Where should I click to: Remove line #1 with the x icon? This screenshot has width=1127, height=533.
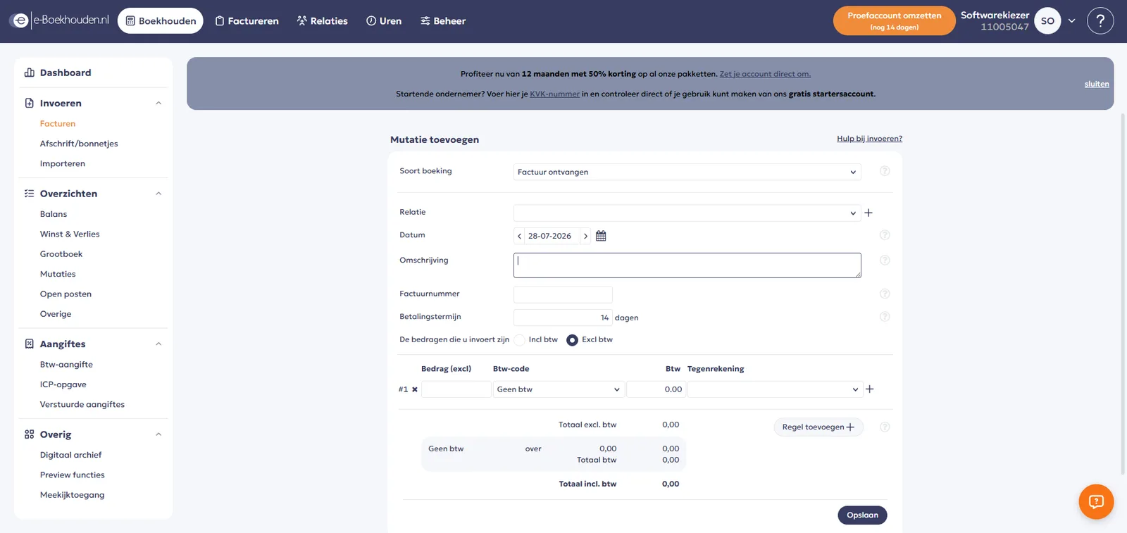pyautogui.click(x=415, y=389)
